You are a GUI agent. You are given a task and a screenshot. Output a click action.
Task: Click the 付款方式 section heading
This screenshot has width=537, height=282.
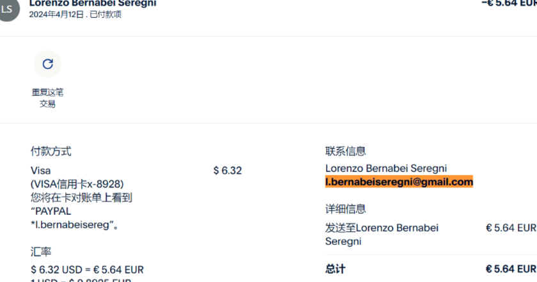[x=51, y=152]
